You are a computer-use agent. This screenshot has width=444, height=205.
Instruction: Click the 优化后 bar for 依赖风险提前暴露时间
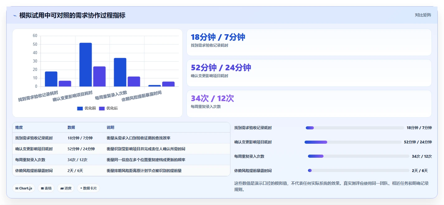point(168,84)
